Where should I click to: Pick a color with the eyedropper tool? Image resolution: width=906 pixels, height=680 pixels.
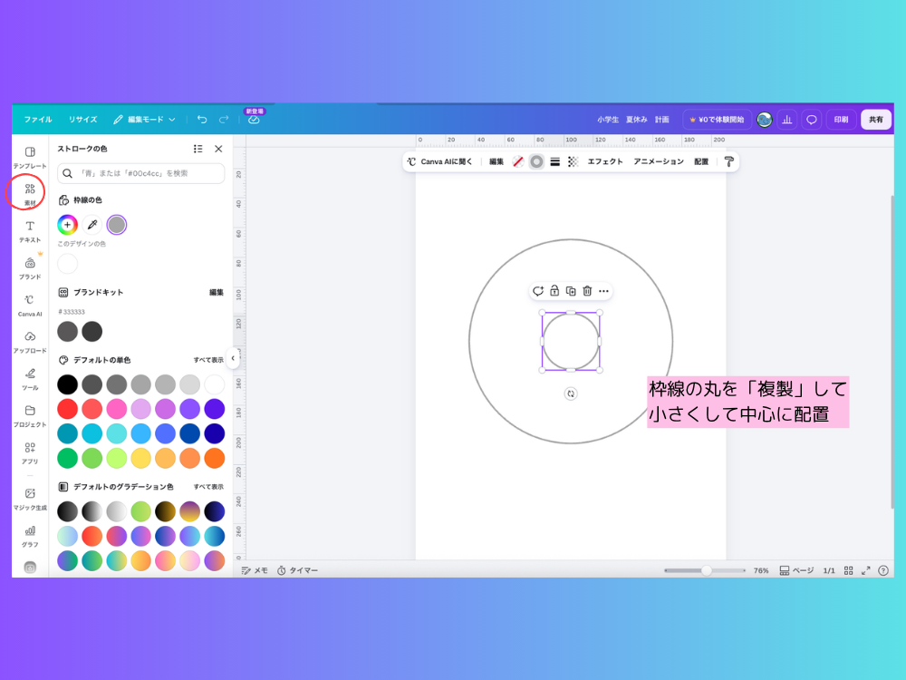pos(92,224)
